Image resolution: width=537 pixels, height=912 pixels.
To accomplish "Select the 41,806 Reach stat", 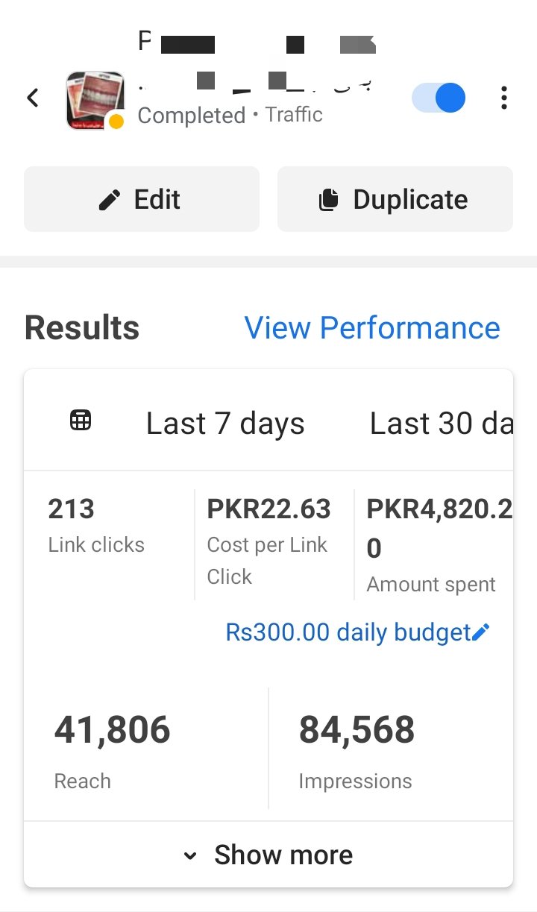I will pos(112,749).
